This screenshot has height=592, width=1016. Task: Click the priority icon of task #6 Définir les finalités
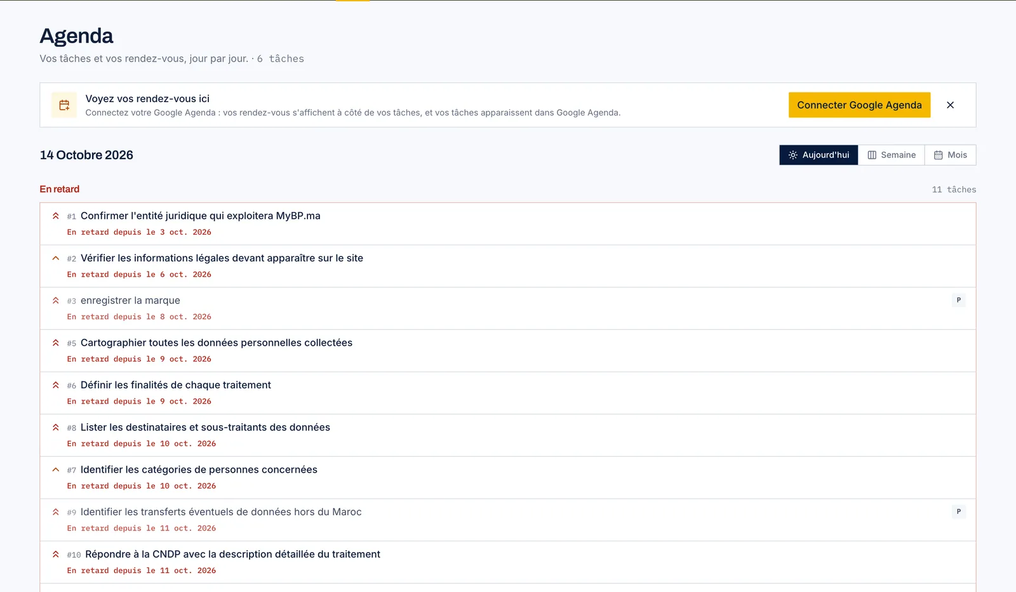56,385
